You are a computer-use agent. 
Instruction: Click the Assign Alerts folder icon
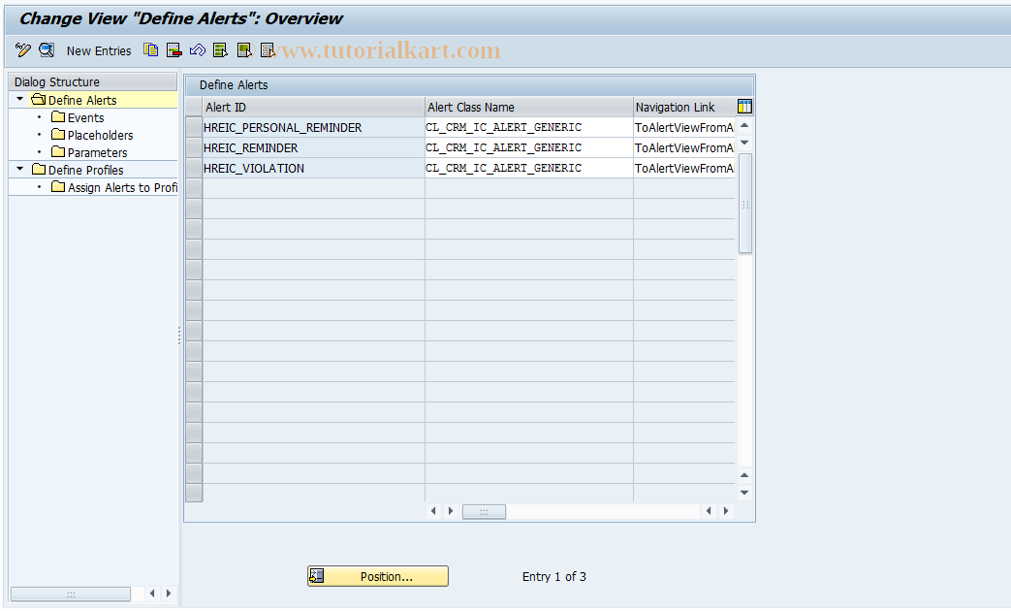58,186
